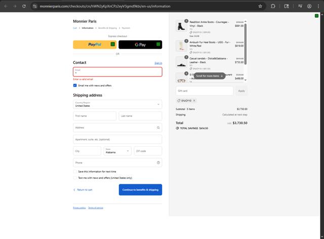View site information icon in address bar

coord(35,6)
